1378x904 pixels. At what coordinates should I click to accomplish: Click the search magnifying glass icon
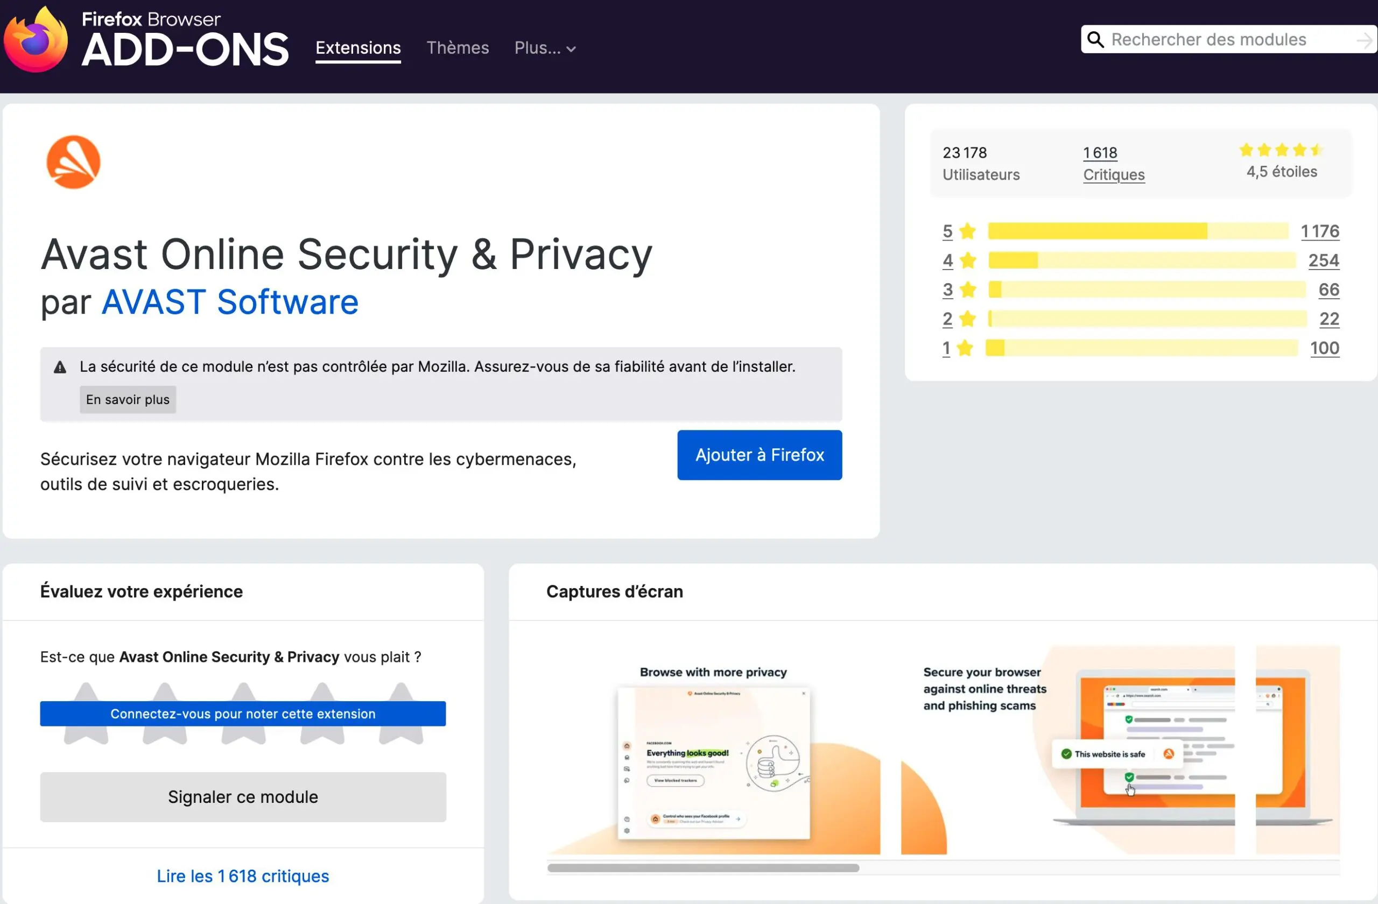[x=1095, y=39]
